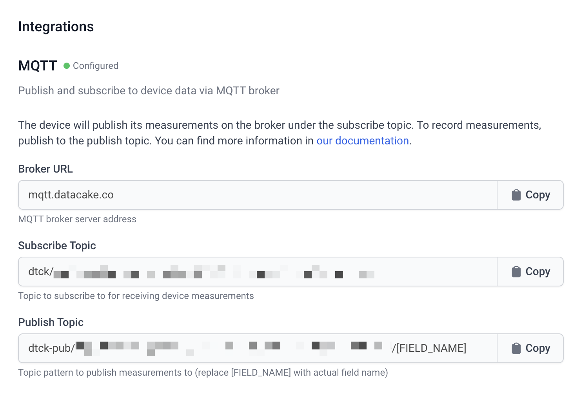This screenshot has height=396, width=581.
Task: Click the "MQTT broker server address" hint
Action: (x=77, y=219)
